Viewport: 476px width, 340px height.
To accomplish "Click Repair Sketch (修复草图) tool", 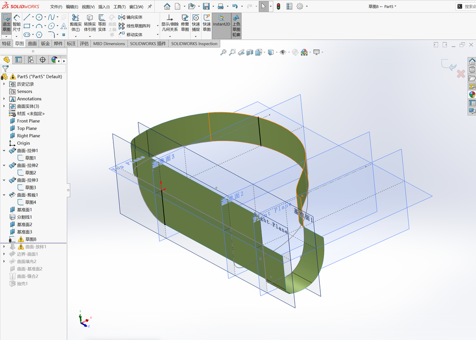I will (x=185, y=23).
